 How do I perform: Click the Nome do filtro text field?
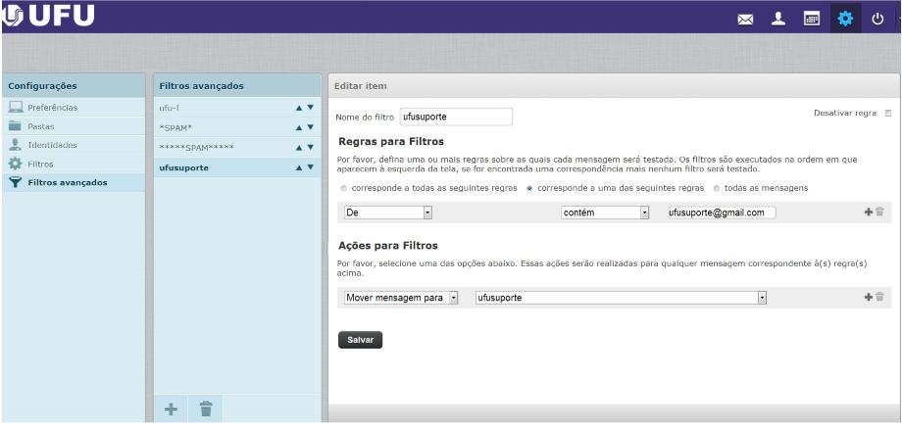(x=456, y=117)
